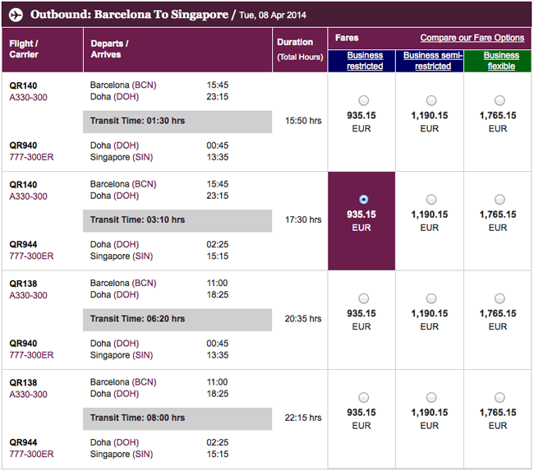Click the 15:50 hrs duration value
Image resolution: width=534 pixels, height=471 pixels.
[303, 121]
